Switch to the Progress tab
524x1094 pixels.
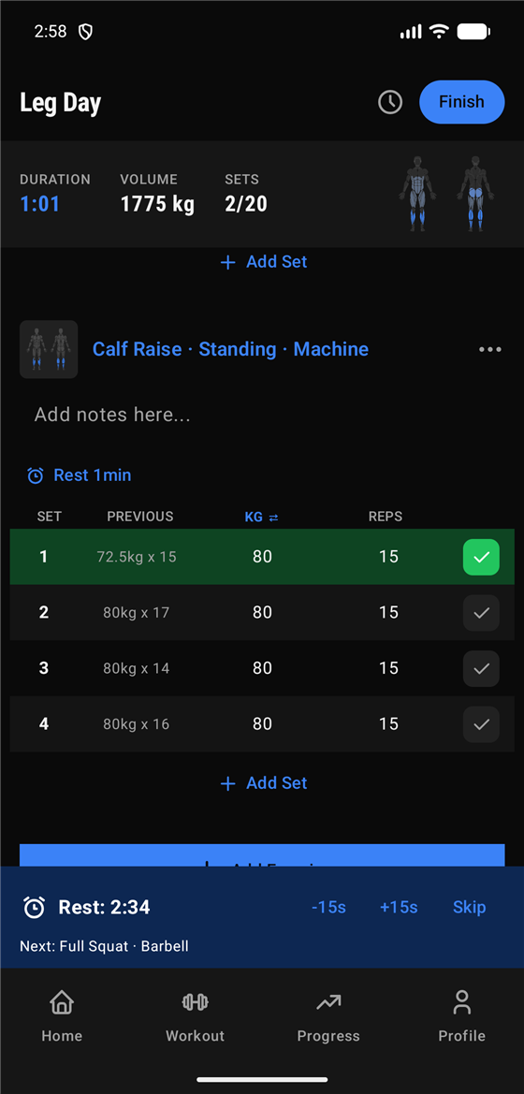click(x=327, y=1016)
